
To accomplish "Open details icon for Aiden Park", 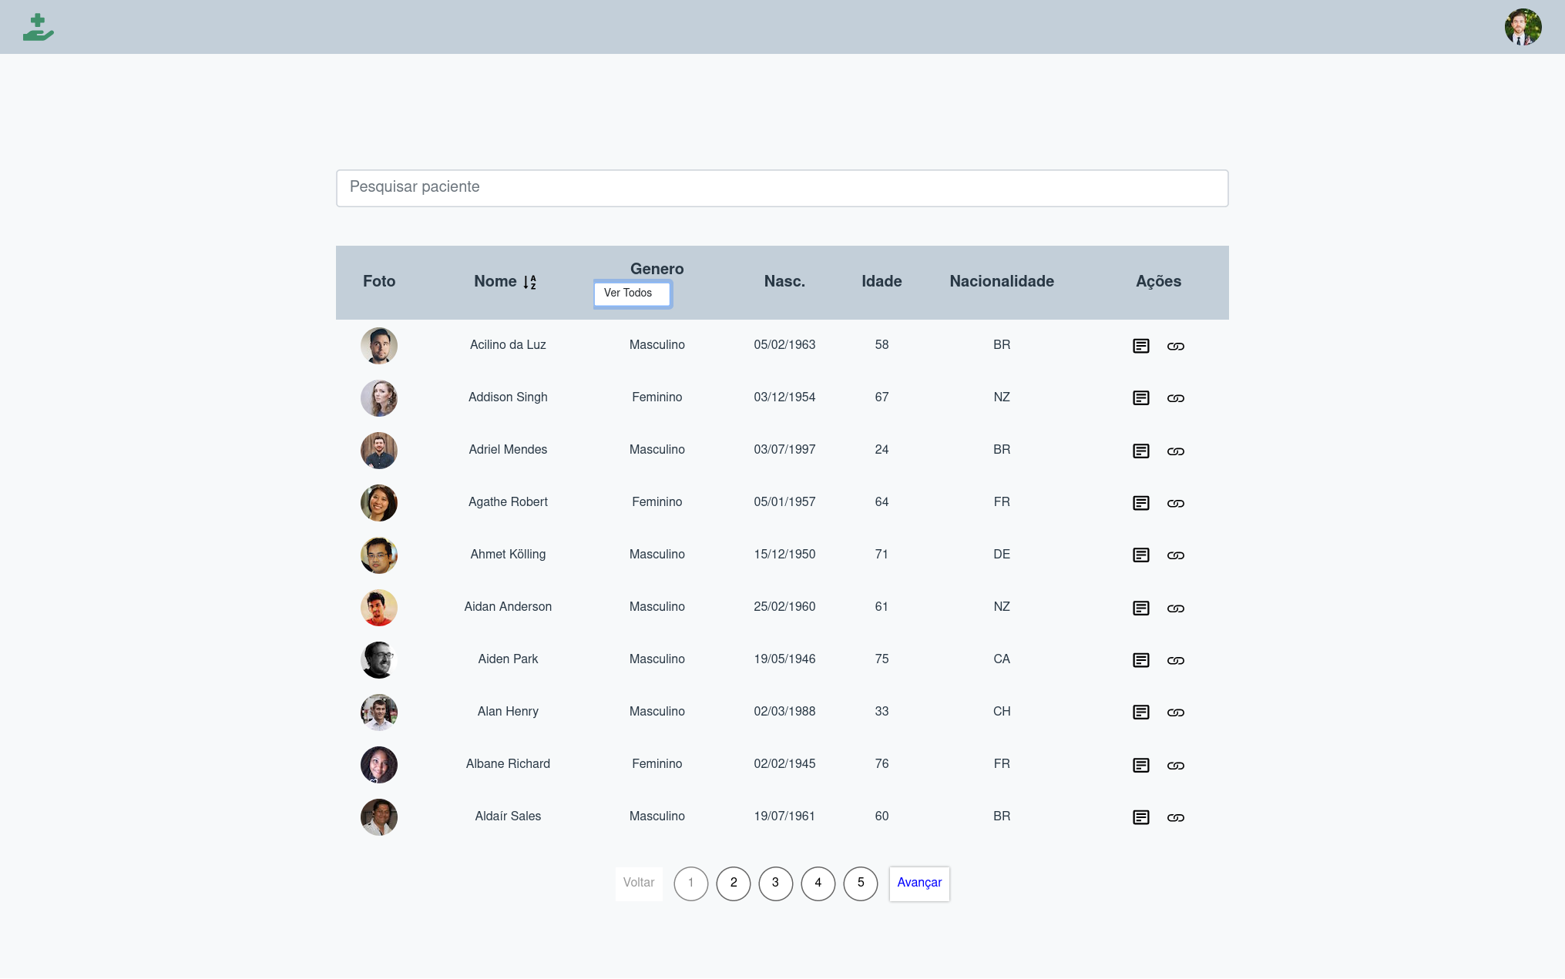I will (x=1140, y=660).
